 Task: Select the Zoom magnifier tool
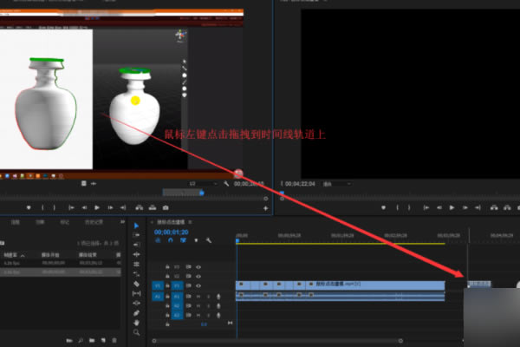click(x=137, y=332)
